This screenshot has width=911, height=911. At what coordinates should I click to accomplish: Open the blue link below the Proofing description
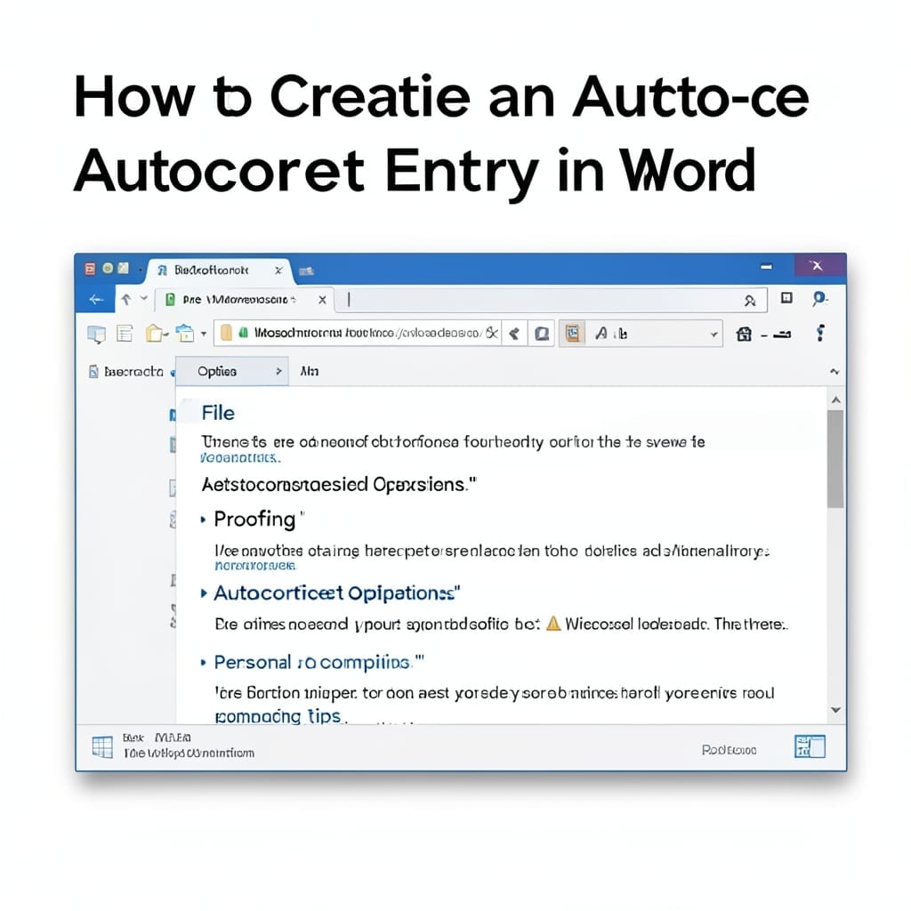[x=255, y=565]
